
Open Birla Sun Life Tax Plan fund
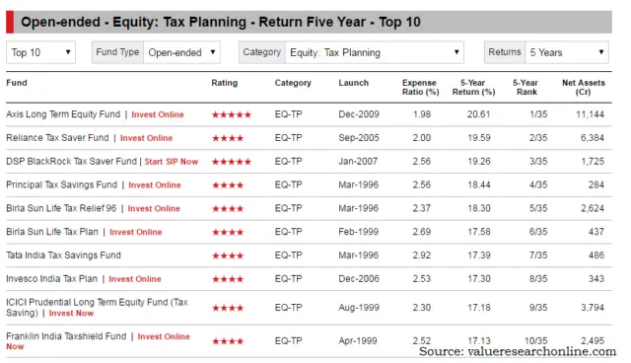point(52,232)
